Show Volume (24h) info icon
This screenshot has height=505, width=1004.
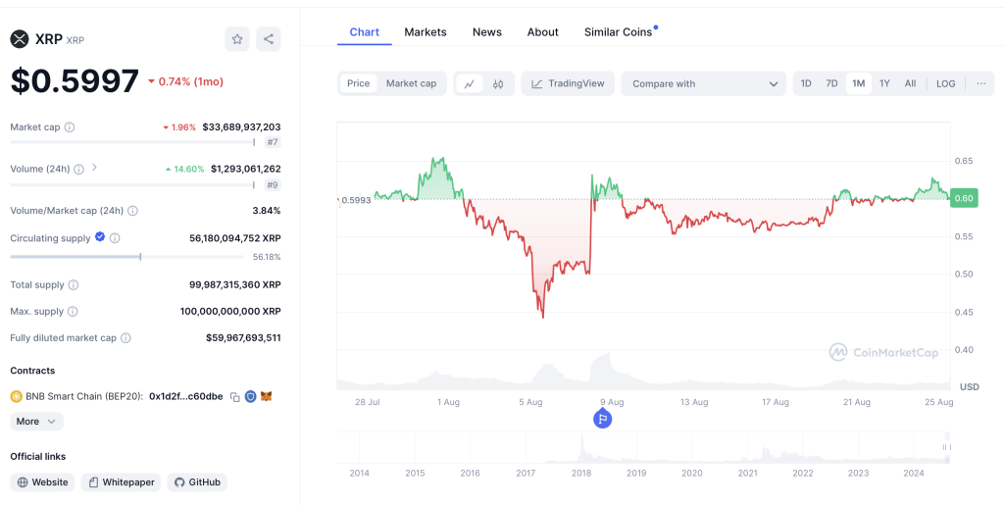(x=78, y=170)
